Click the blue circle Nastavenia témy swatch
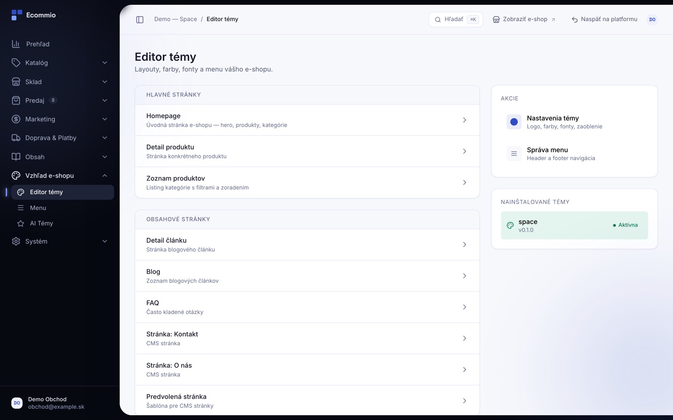This screenshot has height=420, width=673. coord(514,122)
